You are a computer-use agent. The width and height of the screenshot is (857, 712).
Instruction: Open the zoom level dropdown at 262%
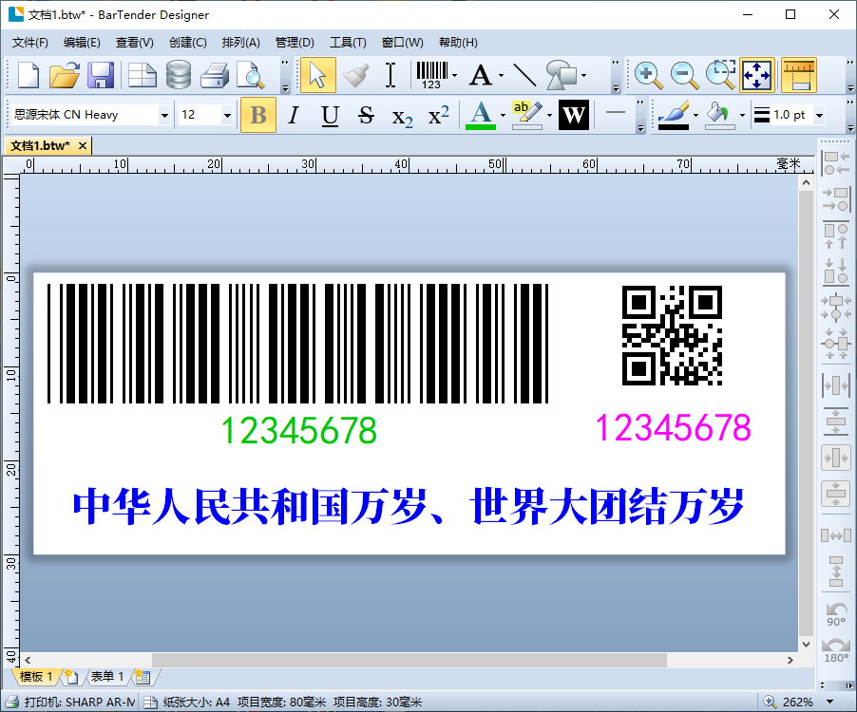tap(829, 702)
